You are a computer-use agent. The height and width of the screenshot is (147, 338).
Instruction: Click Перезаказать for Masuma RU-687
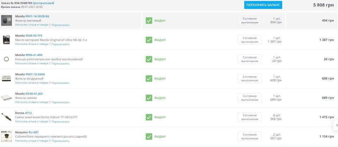(61, 141)
